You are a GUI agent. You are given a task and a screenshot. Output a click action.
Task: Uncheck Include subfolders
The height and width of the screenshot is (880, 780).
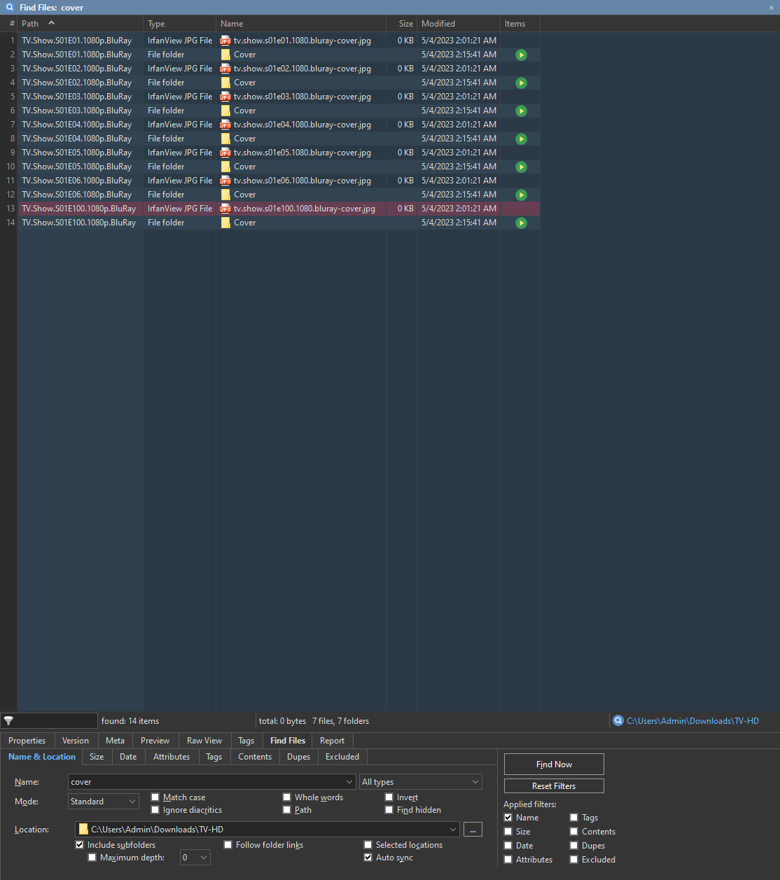pyautogui.click(x=79, y=844)
